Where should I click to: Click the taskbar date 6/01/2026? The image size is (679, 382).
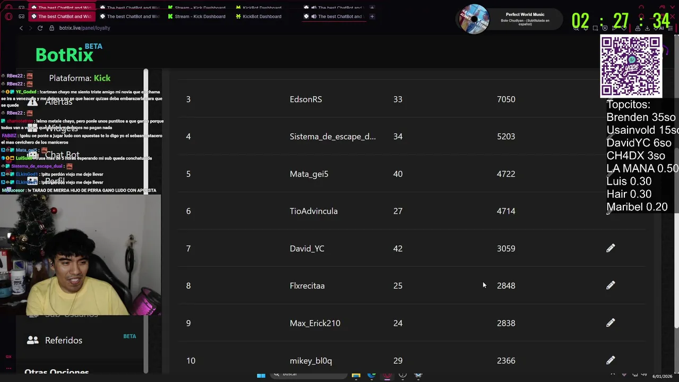[662, 376]
